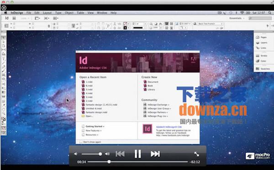Skip to the next video track

[155, 154]
